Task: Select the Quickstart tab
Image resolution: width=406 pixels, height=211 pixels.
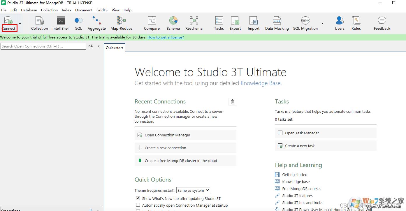Action: point(115,48)
